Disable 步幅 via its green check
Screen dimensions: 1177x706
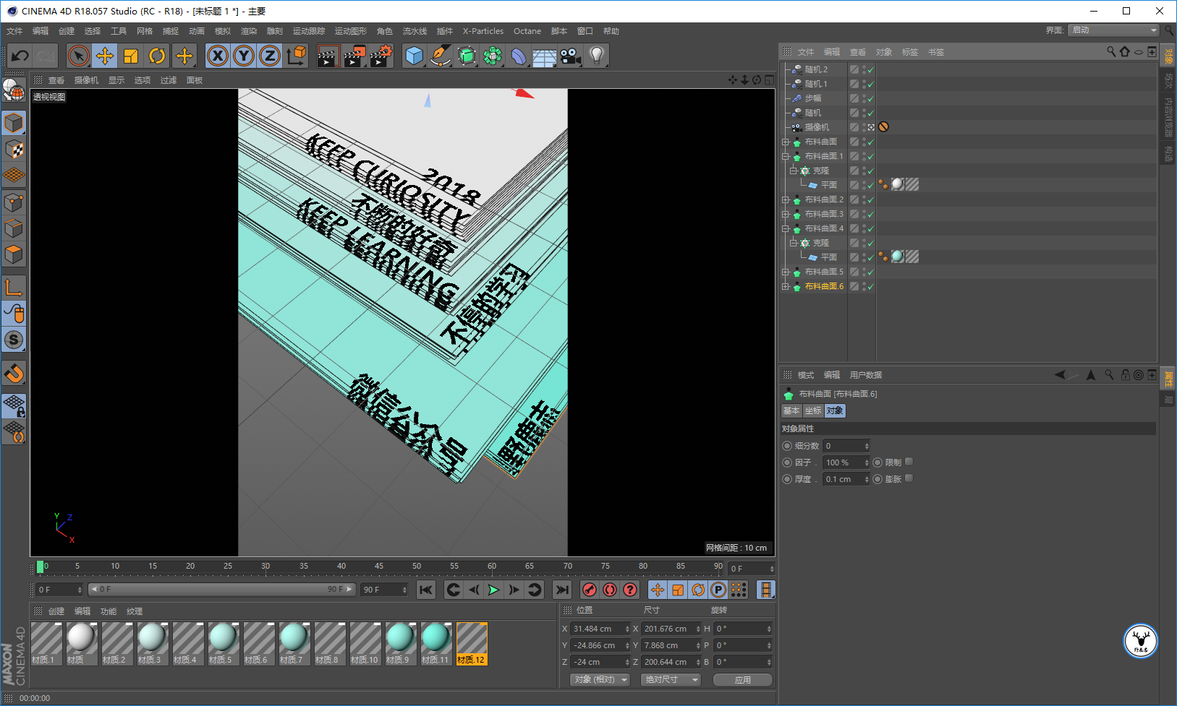(x=871, y=98)
